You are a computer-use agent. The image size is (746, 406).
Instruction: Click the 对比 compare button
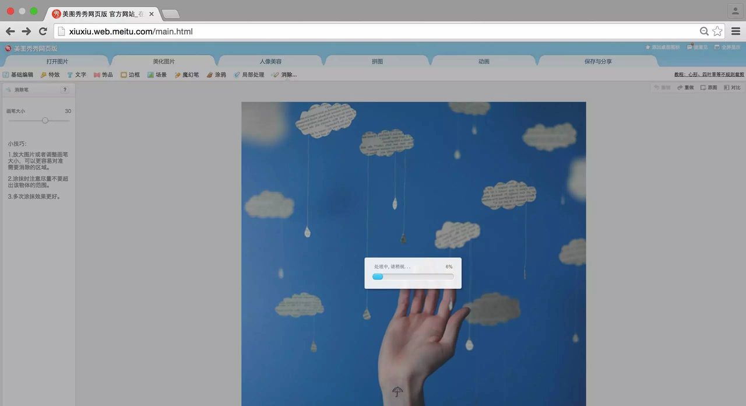[732, 87]
